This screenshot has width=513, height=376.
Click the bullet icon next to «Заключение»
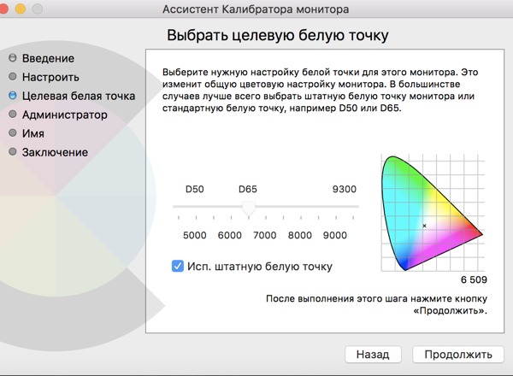click(x=13, y=151)
